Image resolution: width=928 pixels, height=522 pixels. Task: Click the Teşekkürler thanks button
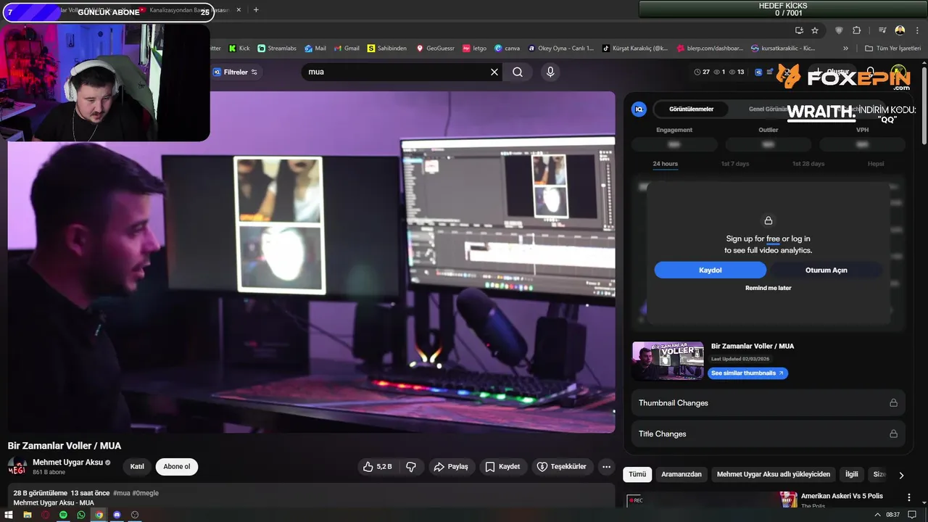pos(562,466)
